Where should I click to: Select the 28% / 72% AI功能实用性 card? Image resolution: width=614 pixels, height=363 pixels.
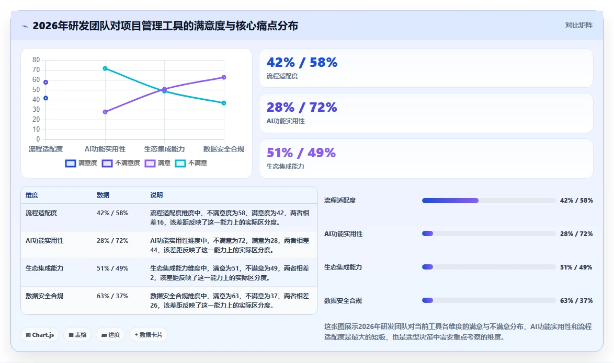point(426,113)
